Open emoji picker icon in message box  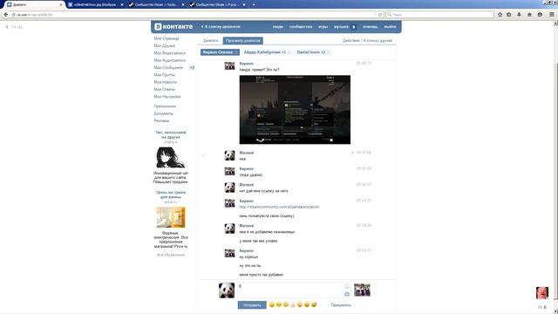pos(347,287)
